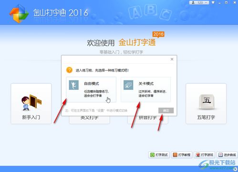Confirm with the 确定 button
The height and width of the screenshot is (172, 238).
tap(166, 110)
